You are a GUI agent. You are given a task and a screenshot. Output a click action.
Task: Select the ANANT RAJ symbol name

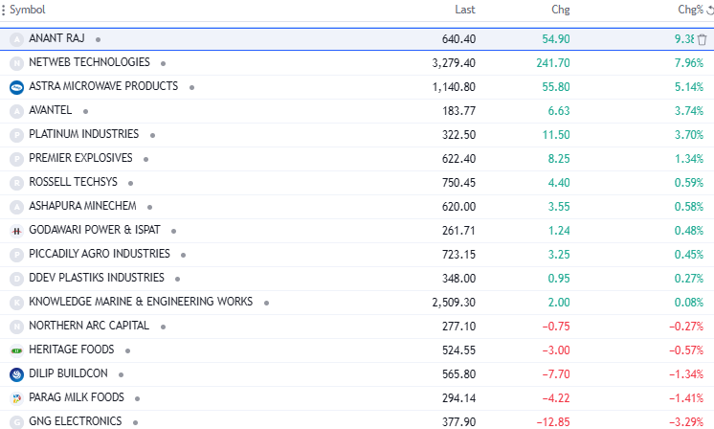pyautogui.click(x=56, y=38)
